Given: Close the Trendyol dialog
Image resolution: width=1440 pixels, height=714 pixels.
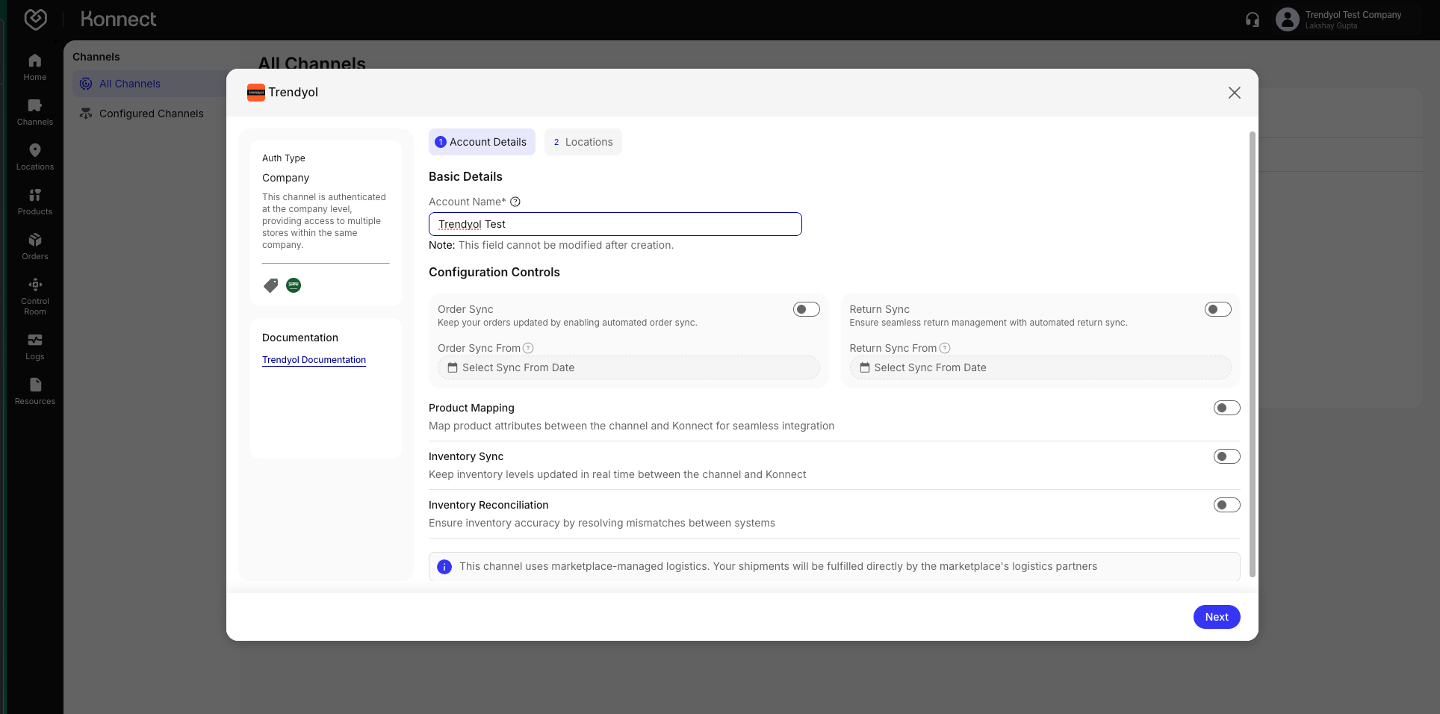Looking at the screenshot, I should [1235, 93].
